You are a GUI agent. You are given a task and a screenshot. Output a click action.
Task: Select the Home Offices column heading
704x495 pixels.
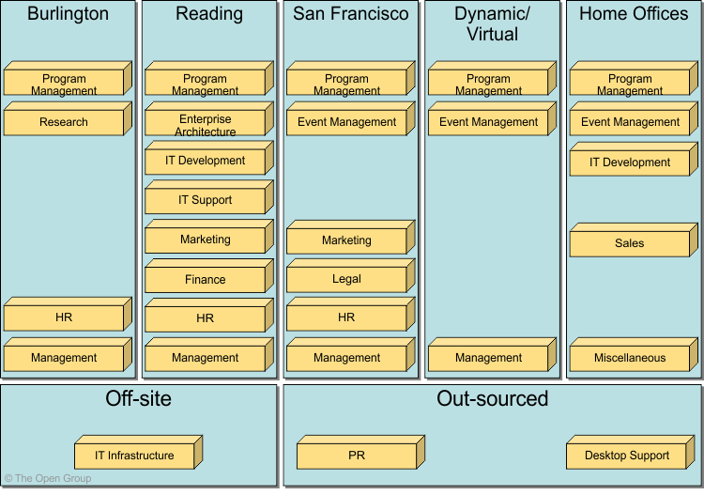(x=634, y=13)
